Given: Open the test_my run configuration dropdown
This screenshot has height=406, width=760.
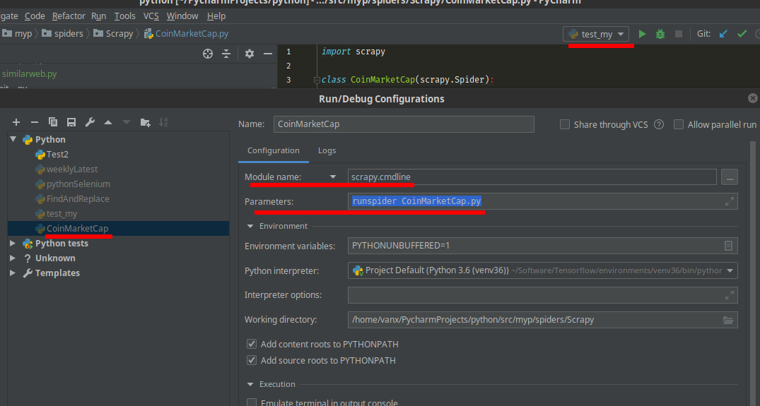Looking at the screenshot, I should pyautogui.click(x=596, y=34).
